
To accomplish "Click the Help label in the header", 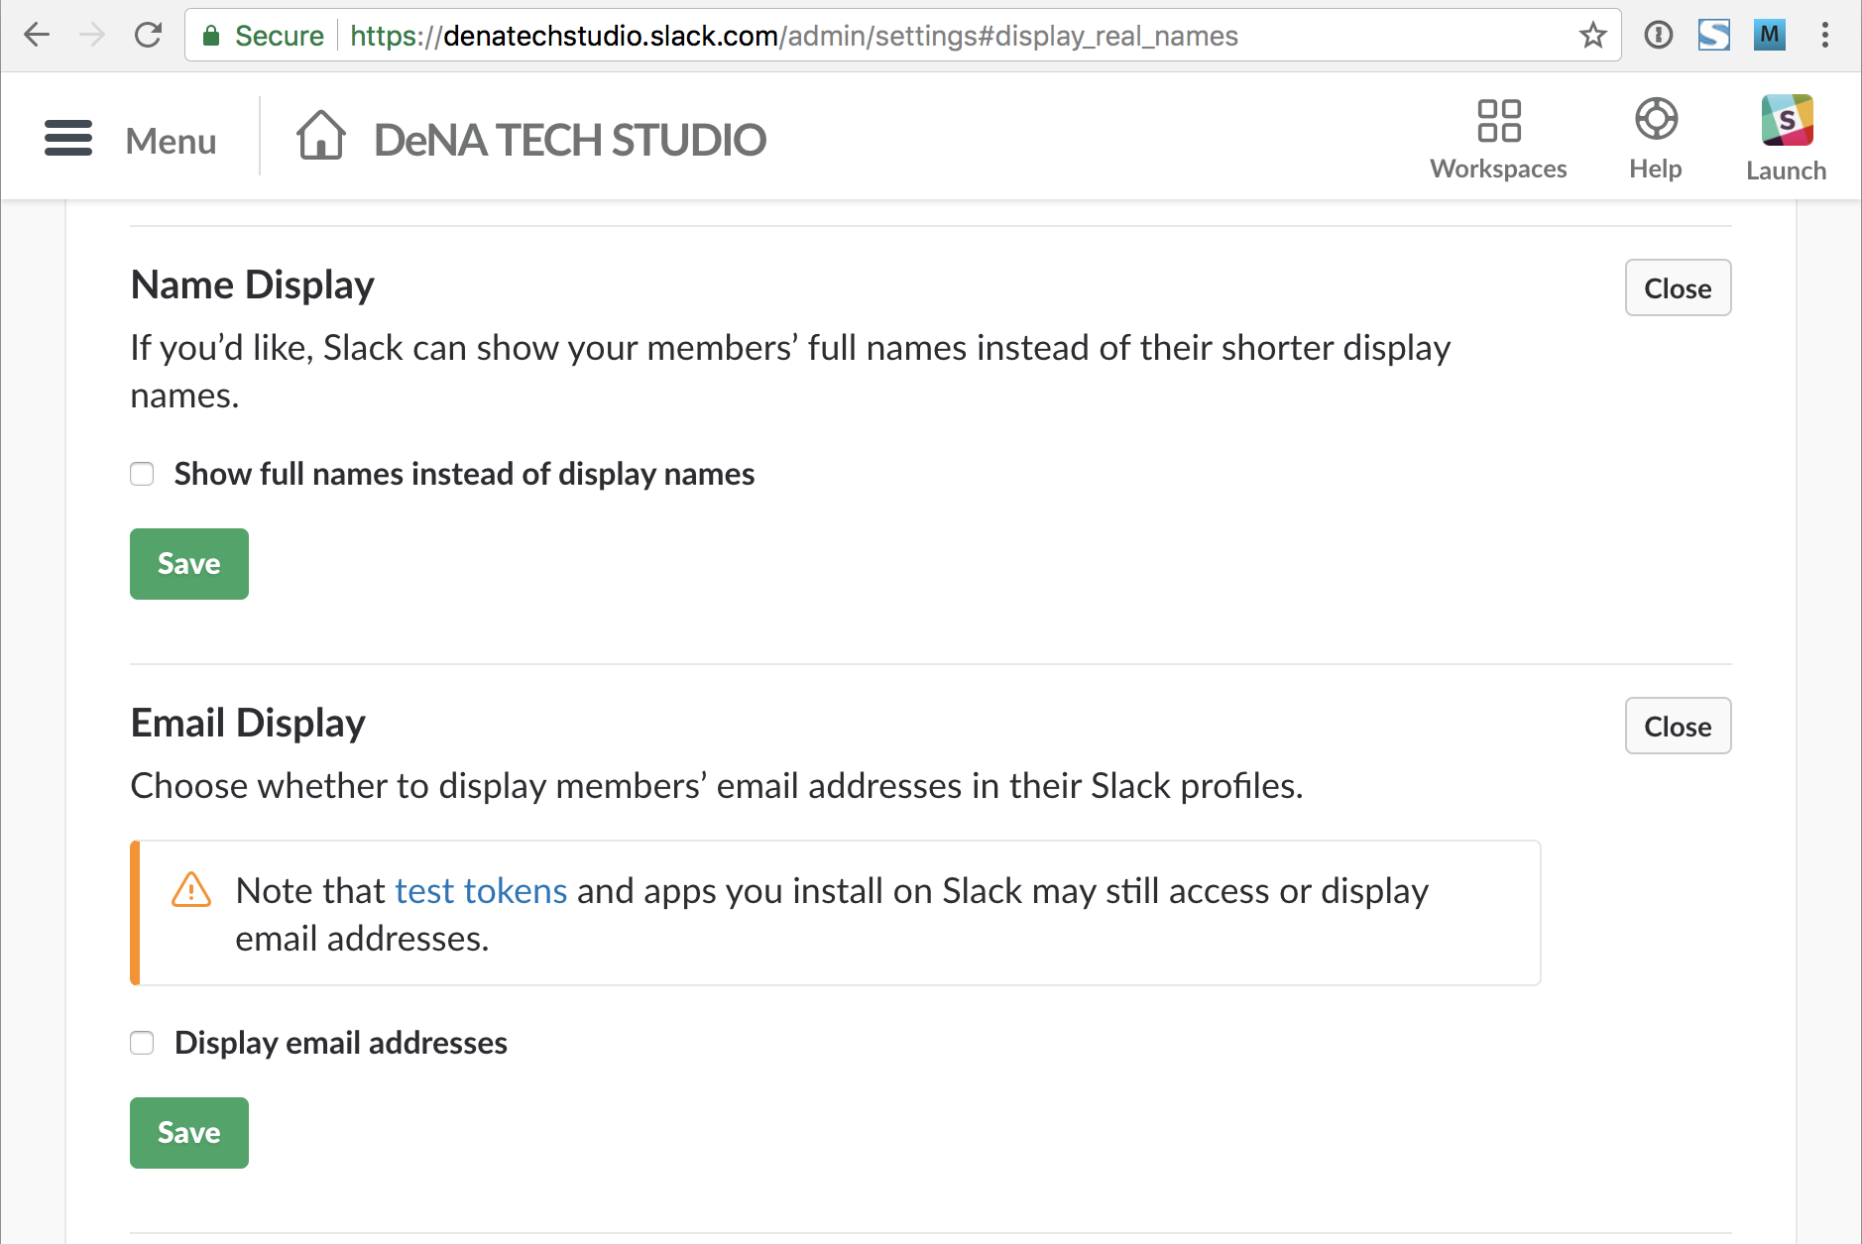I will (1656, 169).
